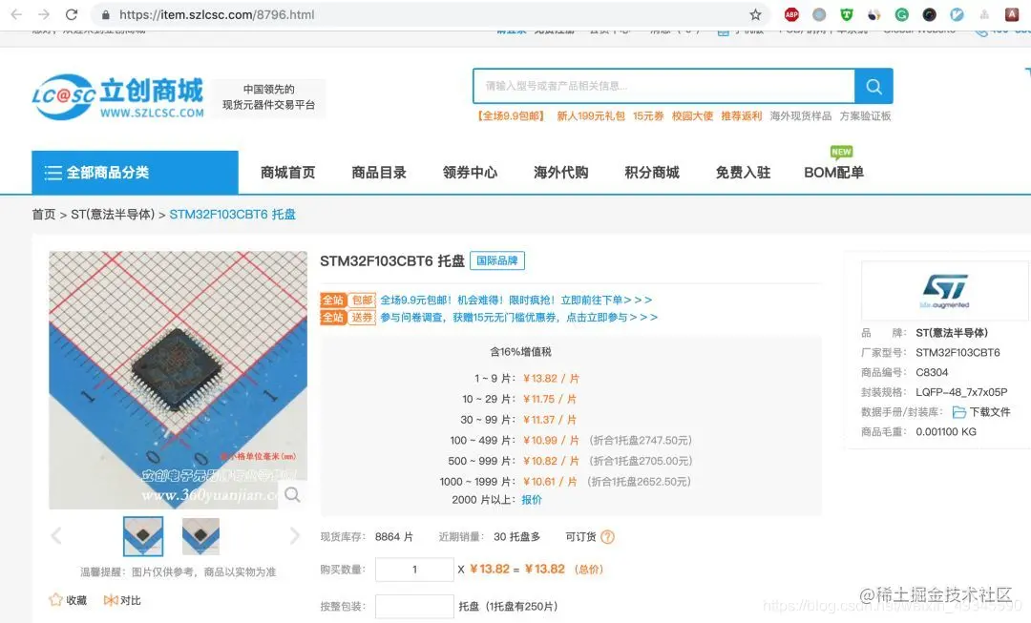The image size is (1031, 623).
Task: Click the ST(意法半导体) breadcrumb link
Action: click(x=113, y=215)
